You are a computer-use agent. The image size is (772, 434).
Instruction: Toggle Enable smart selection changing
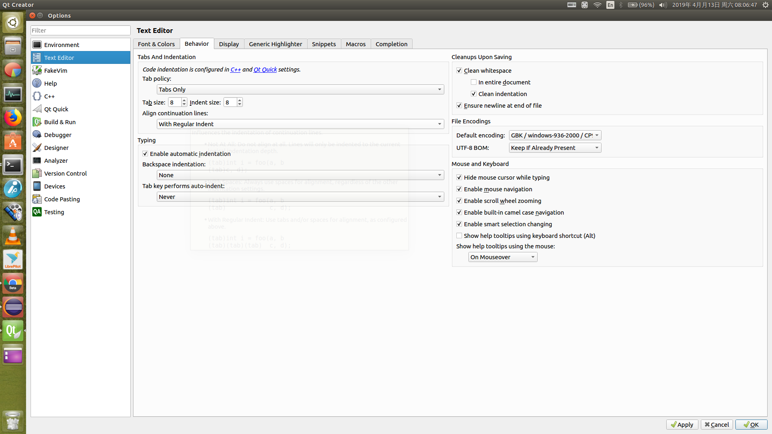coord(459,224)
